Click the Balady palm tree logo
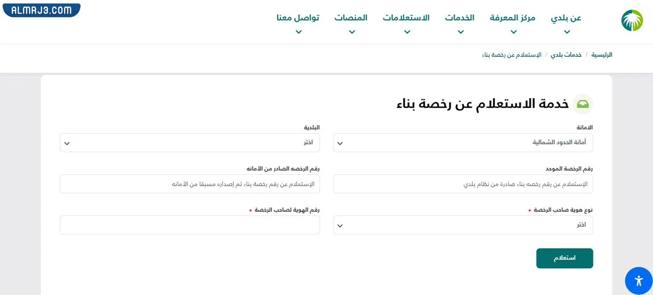Image resolution: width=653 pixels, height=295 pixels. (x=632, y=20)
